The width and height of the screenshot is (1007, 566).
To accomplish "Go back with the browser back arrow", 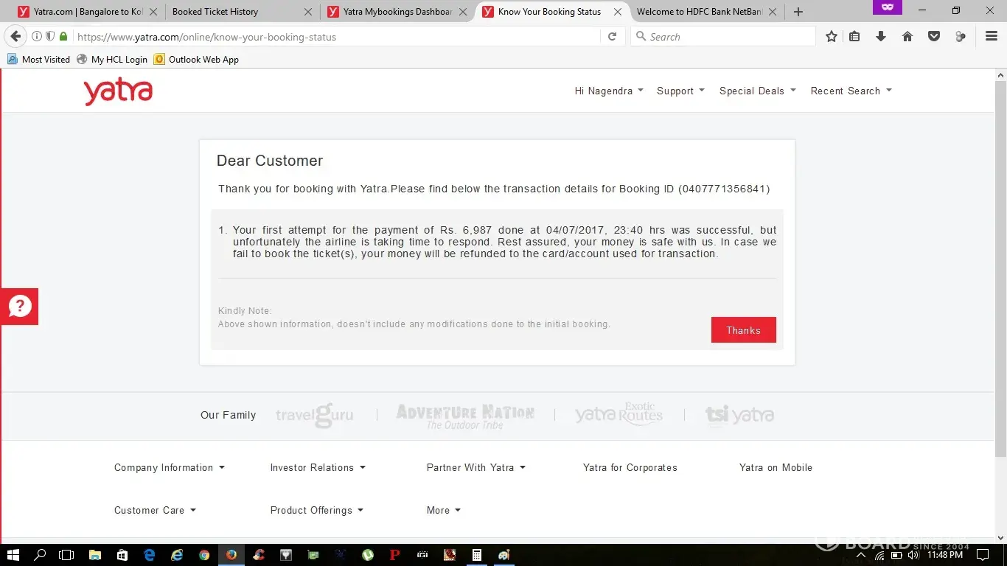I will 15,36.
